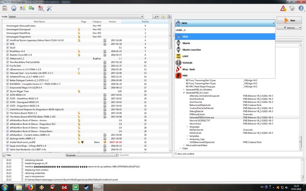Collapse the SKSE executable dropdown

tap(225, 23)
